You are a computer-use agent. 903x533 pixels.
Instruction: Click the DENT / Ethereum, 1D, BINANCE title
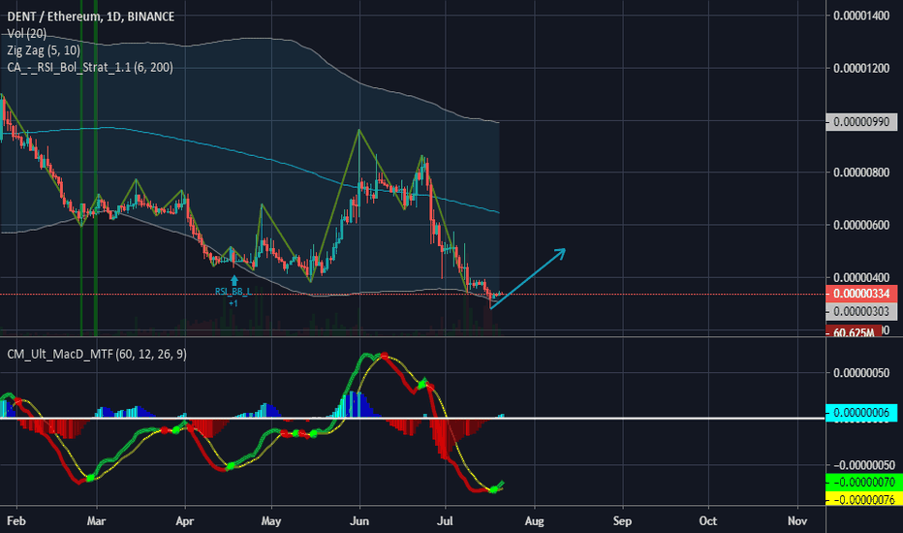coord(90,16)
